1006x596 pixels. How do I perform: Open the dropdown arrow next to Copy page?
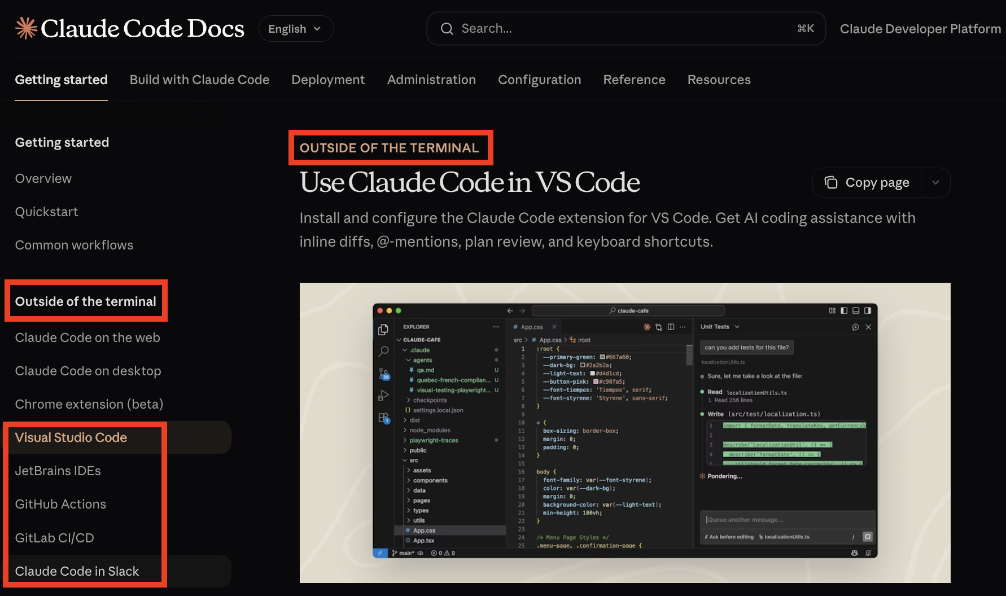(935, 182)
